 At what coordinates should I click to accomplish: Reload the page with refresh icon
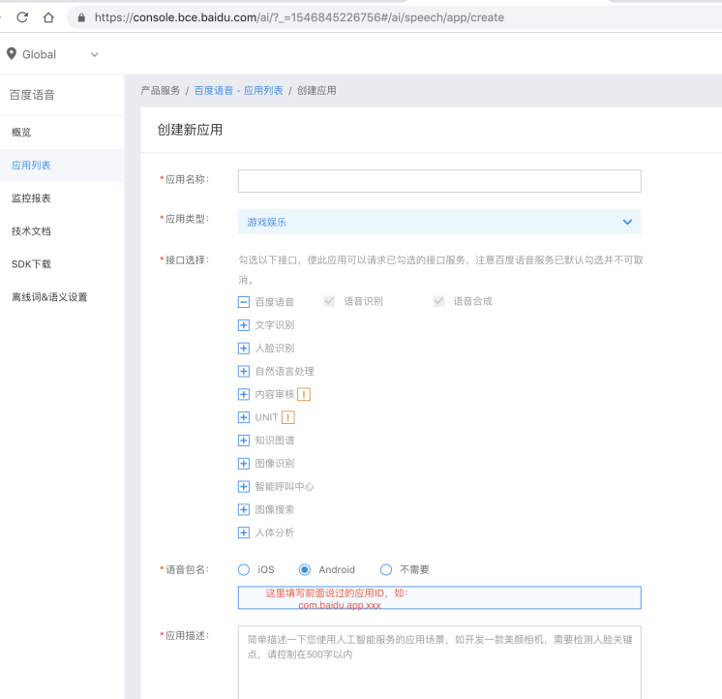click(22, 17)
